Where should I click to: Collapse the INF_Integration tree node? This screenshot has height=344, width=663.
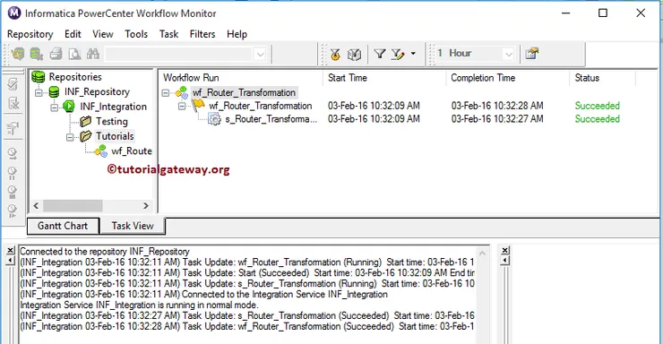(x=55, y=107)
